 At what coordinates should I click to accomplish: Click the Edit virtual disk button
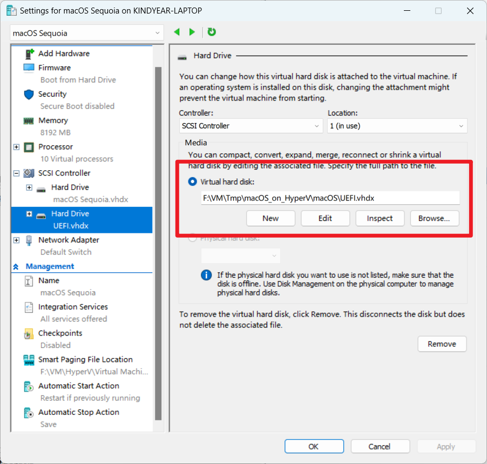point(325,218)
